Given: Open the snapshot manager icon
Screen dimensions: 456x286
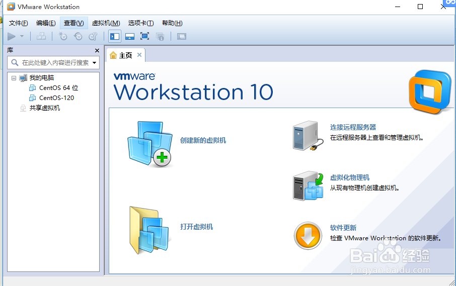Looking at the screenshot, I should [x=93, y=36].
